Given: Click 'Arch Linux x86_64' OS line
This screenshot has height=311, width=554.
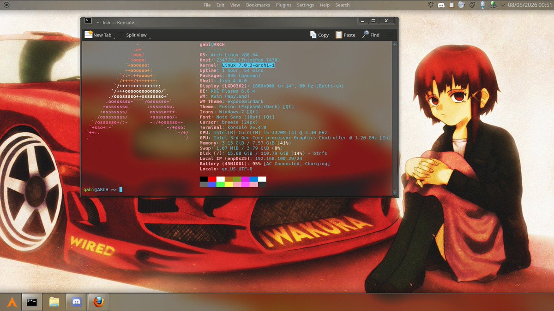Looking at the screenshot, I should click(x=234, y=55).
